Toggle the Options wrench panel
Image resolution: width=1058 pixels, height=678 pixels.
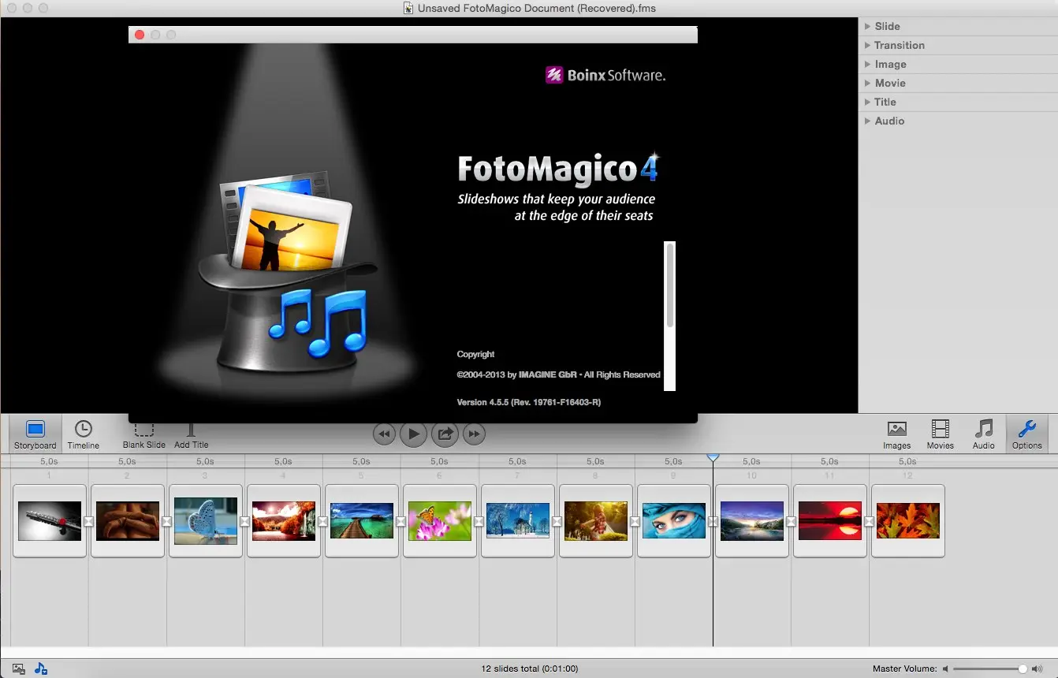[1026, 434]
